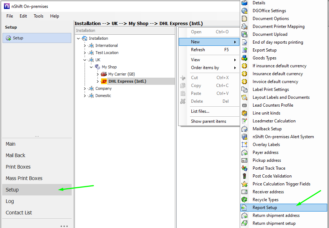The width and height of the screenshot is (329, 228).
Task: Expand the International tree node
Action: [x=85, y=45]
